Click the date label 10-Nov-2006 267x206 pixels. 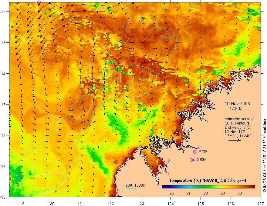[237, 104]
